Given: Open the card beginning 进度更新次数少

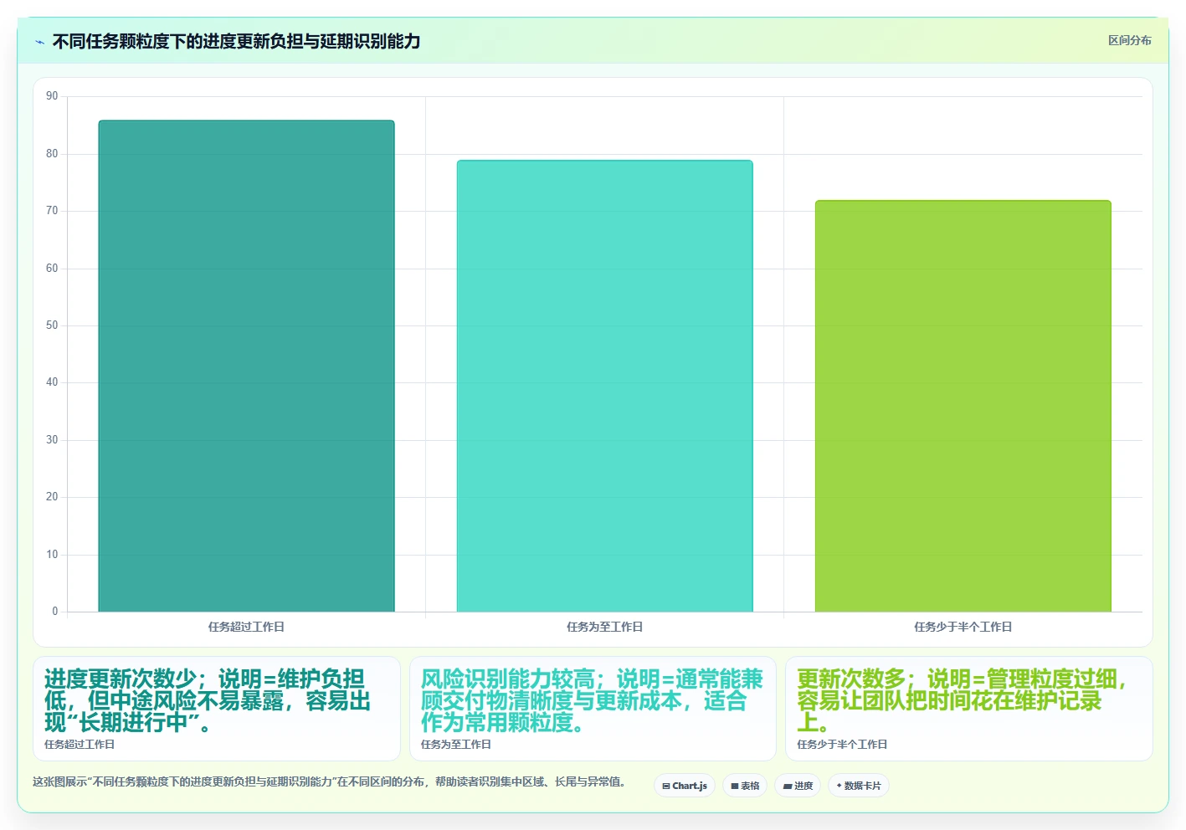Looking at the screenshot, I should tap(217, 709).
